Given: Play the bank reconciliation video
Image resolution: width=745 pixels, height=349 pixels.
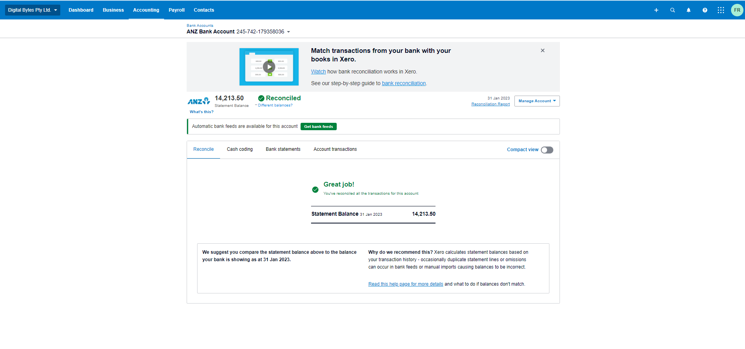Looking at the screenshot, I should click(269, 67).
